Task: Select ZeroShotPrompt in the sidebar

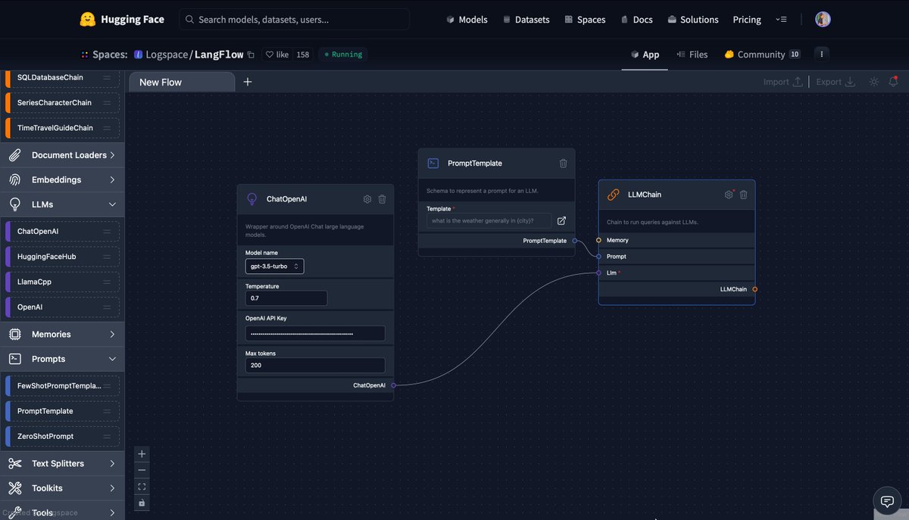Action: click(62, 437)
